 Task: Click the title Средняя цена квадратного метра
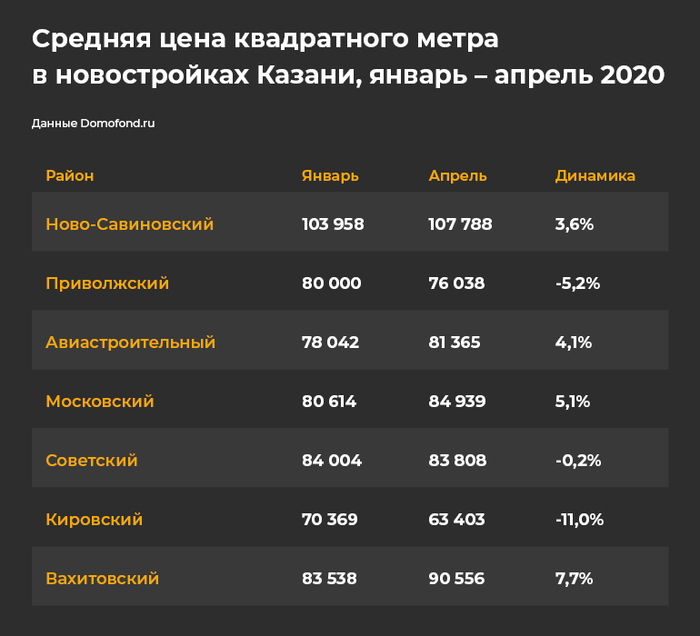click(265, 39)
